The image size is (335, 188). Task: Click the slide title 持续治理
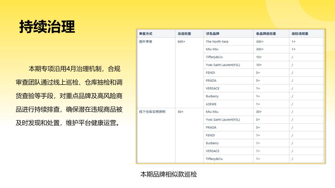tap(47, 26)
